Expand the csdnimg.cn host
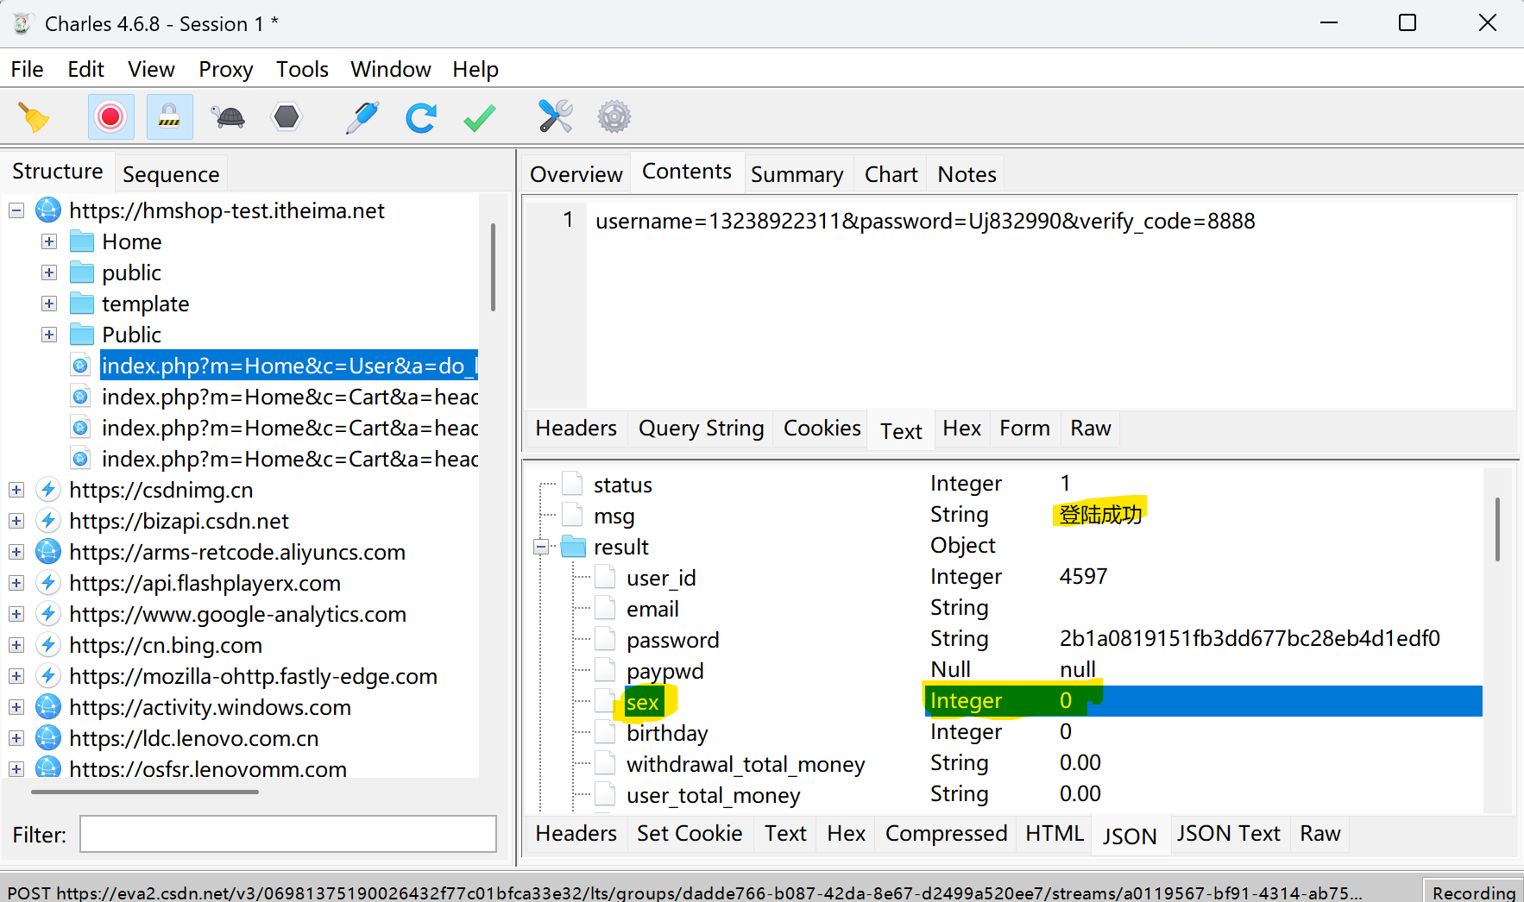 coord(16,490)
